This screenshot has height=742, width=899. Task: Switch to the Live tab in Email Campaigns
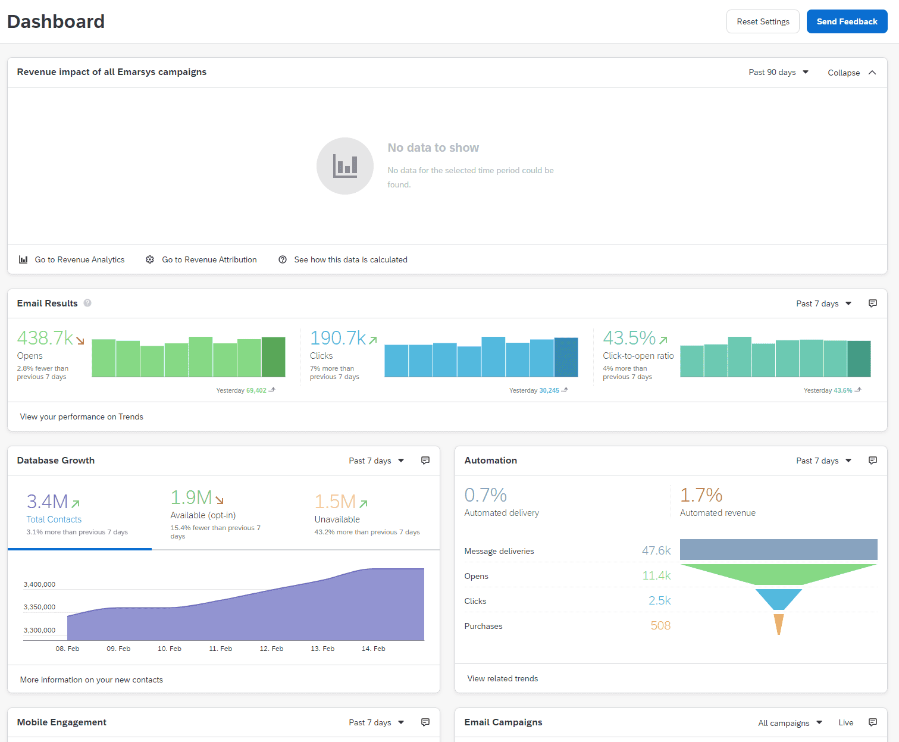click(845, 722)
